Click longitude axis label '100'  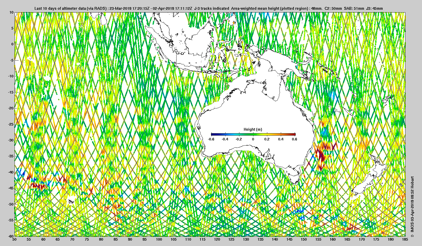(x=159, y=239)
